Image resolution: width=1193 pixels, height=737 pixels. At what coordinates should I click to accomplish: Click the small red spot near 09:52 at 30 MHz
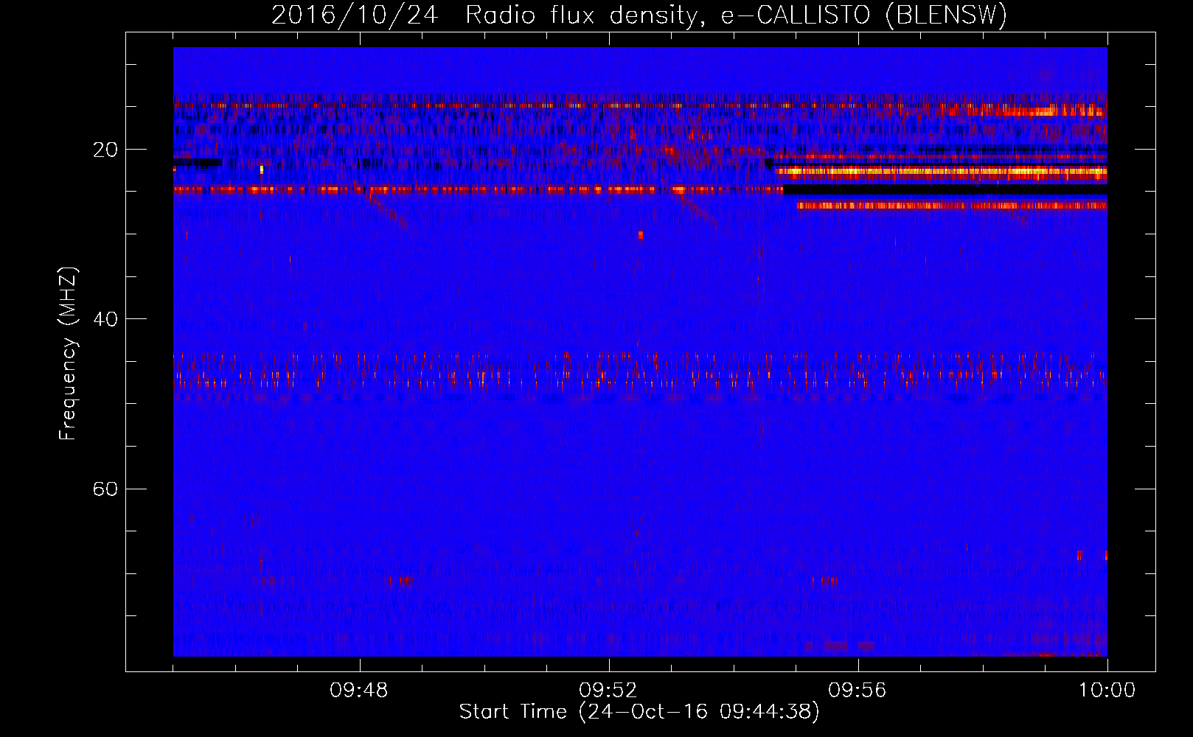click(640, 235)
